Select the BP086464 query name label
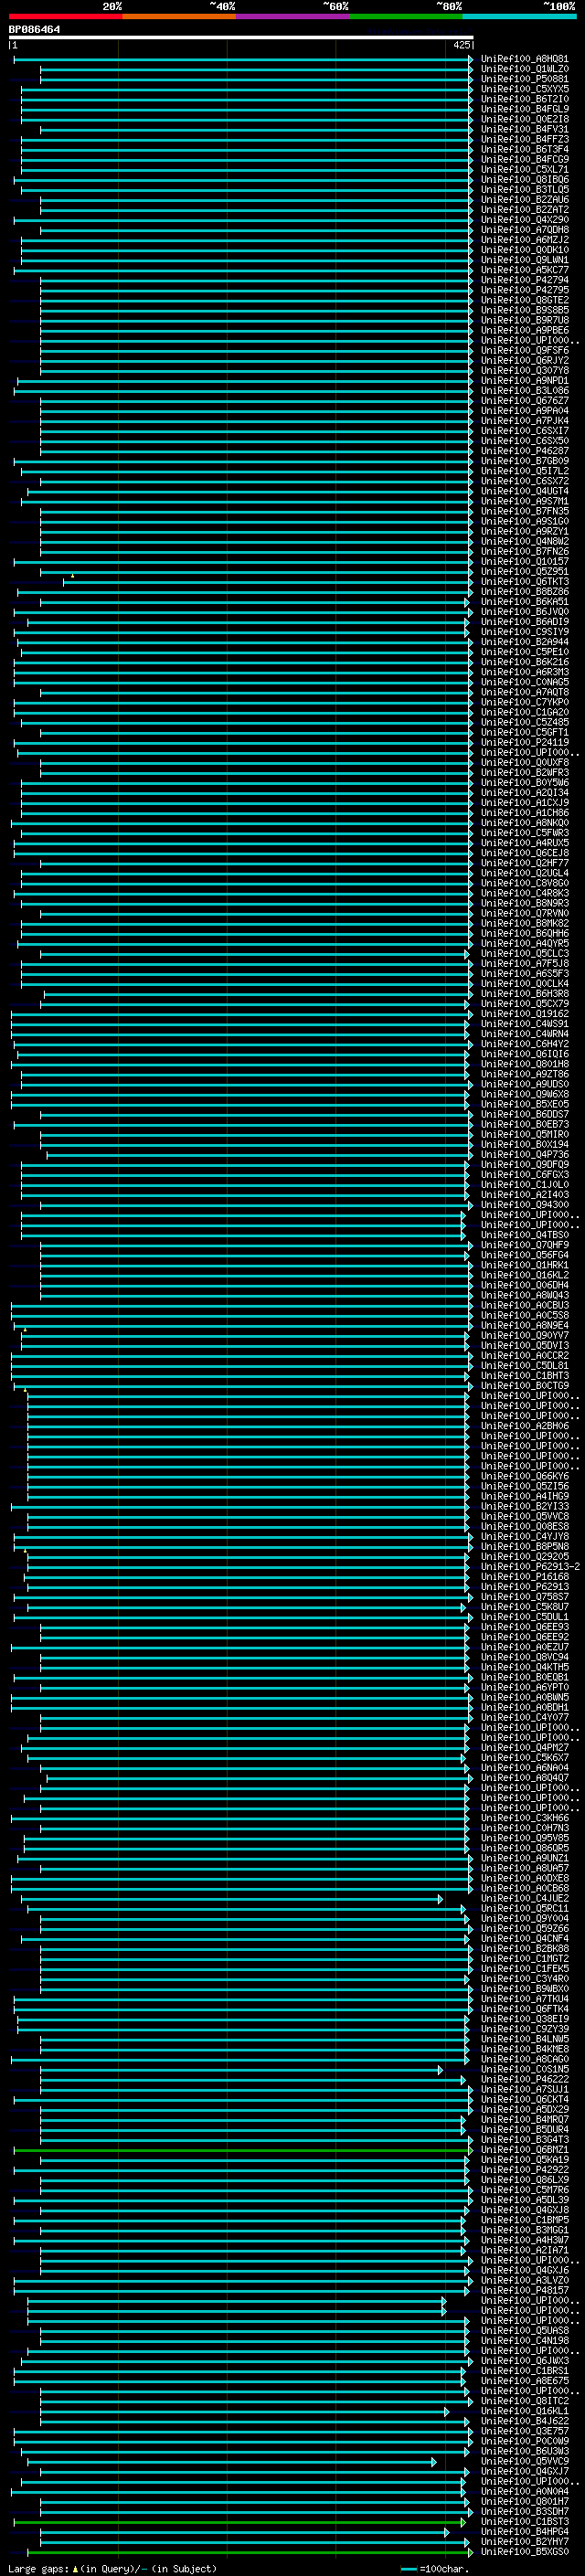585x2576 pixels. [34, 29]
